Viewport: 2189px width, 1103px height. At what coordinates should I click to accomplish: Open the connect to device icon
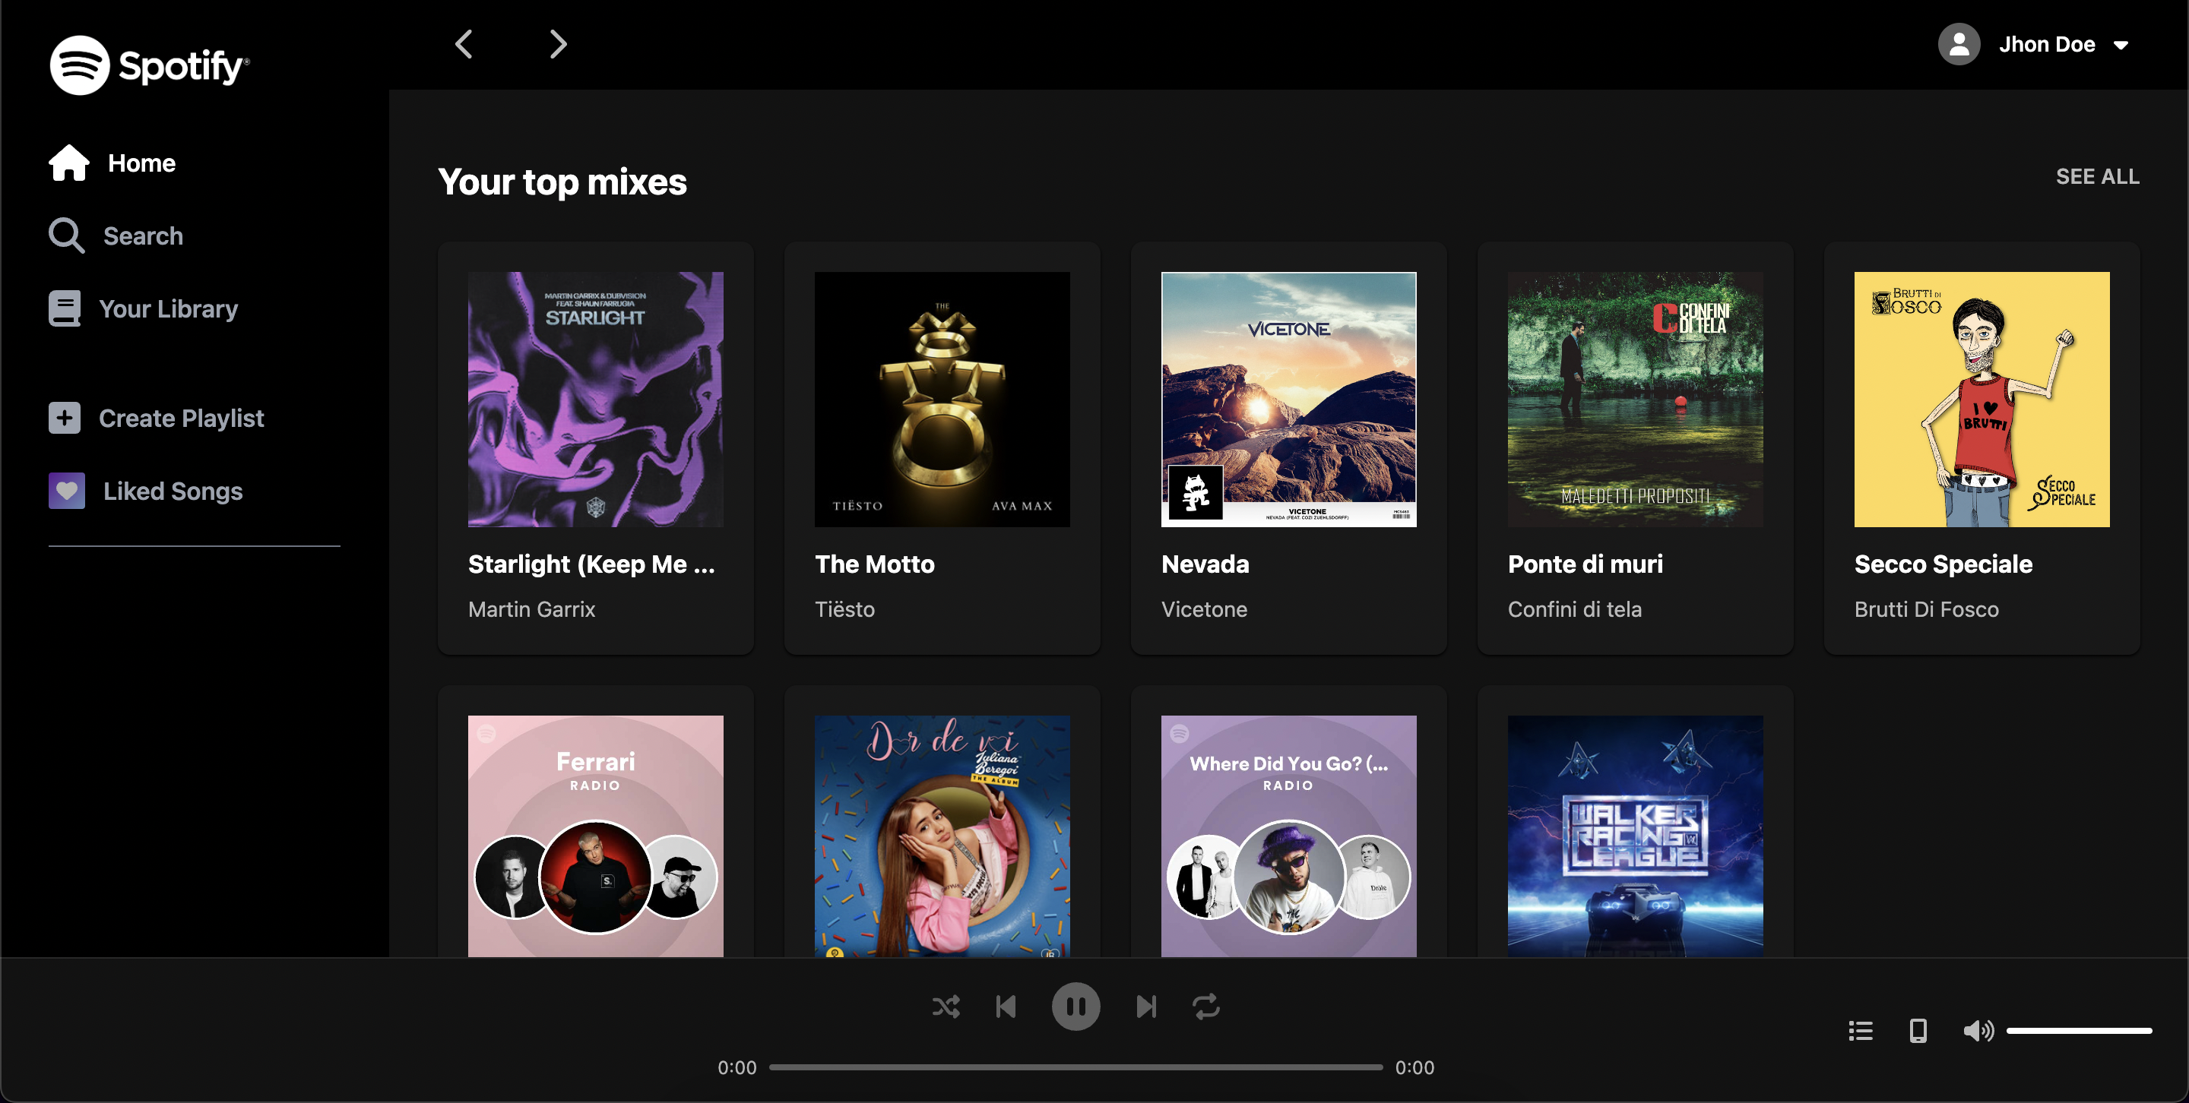[x=1918, y=1031]
